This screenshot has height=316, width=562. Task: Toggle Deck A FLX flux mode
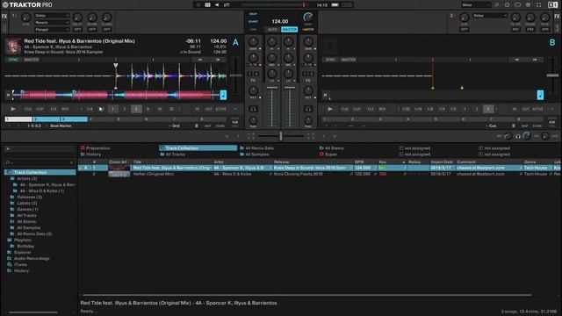(x=54, y=109)
